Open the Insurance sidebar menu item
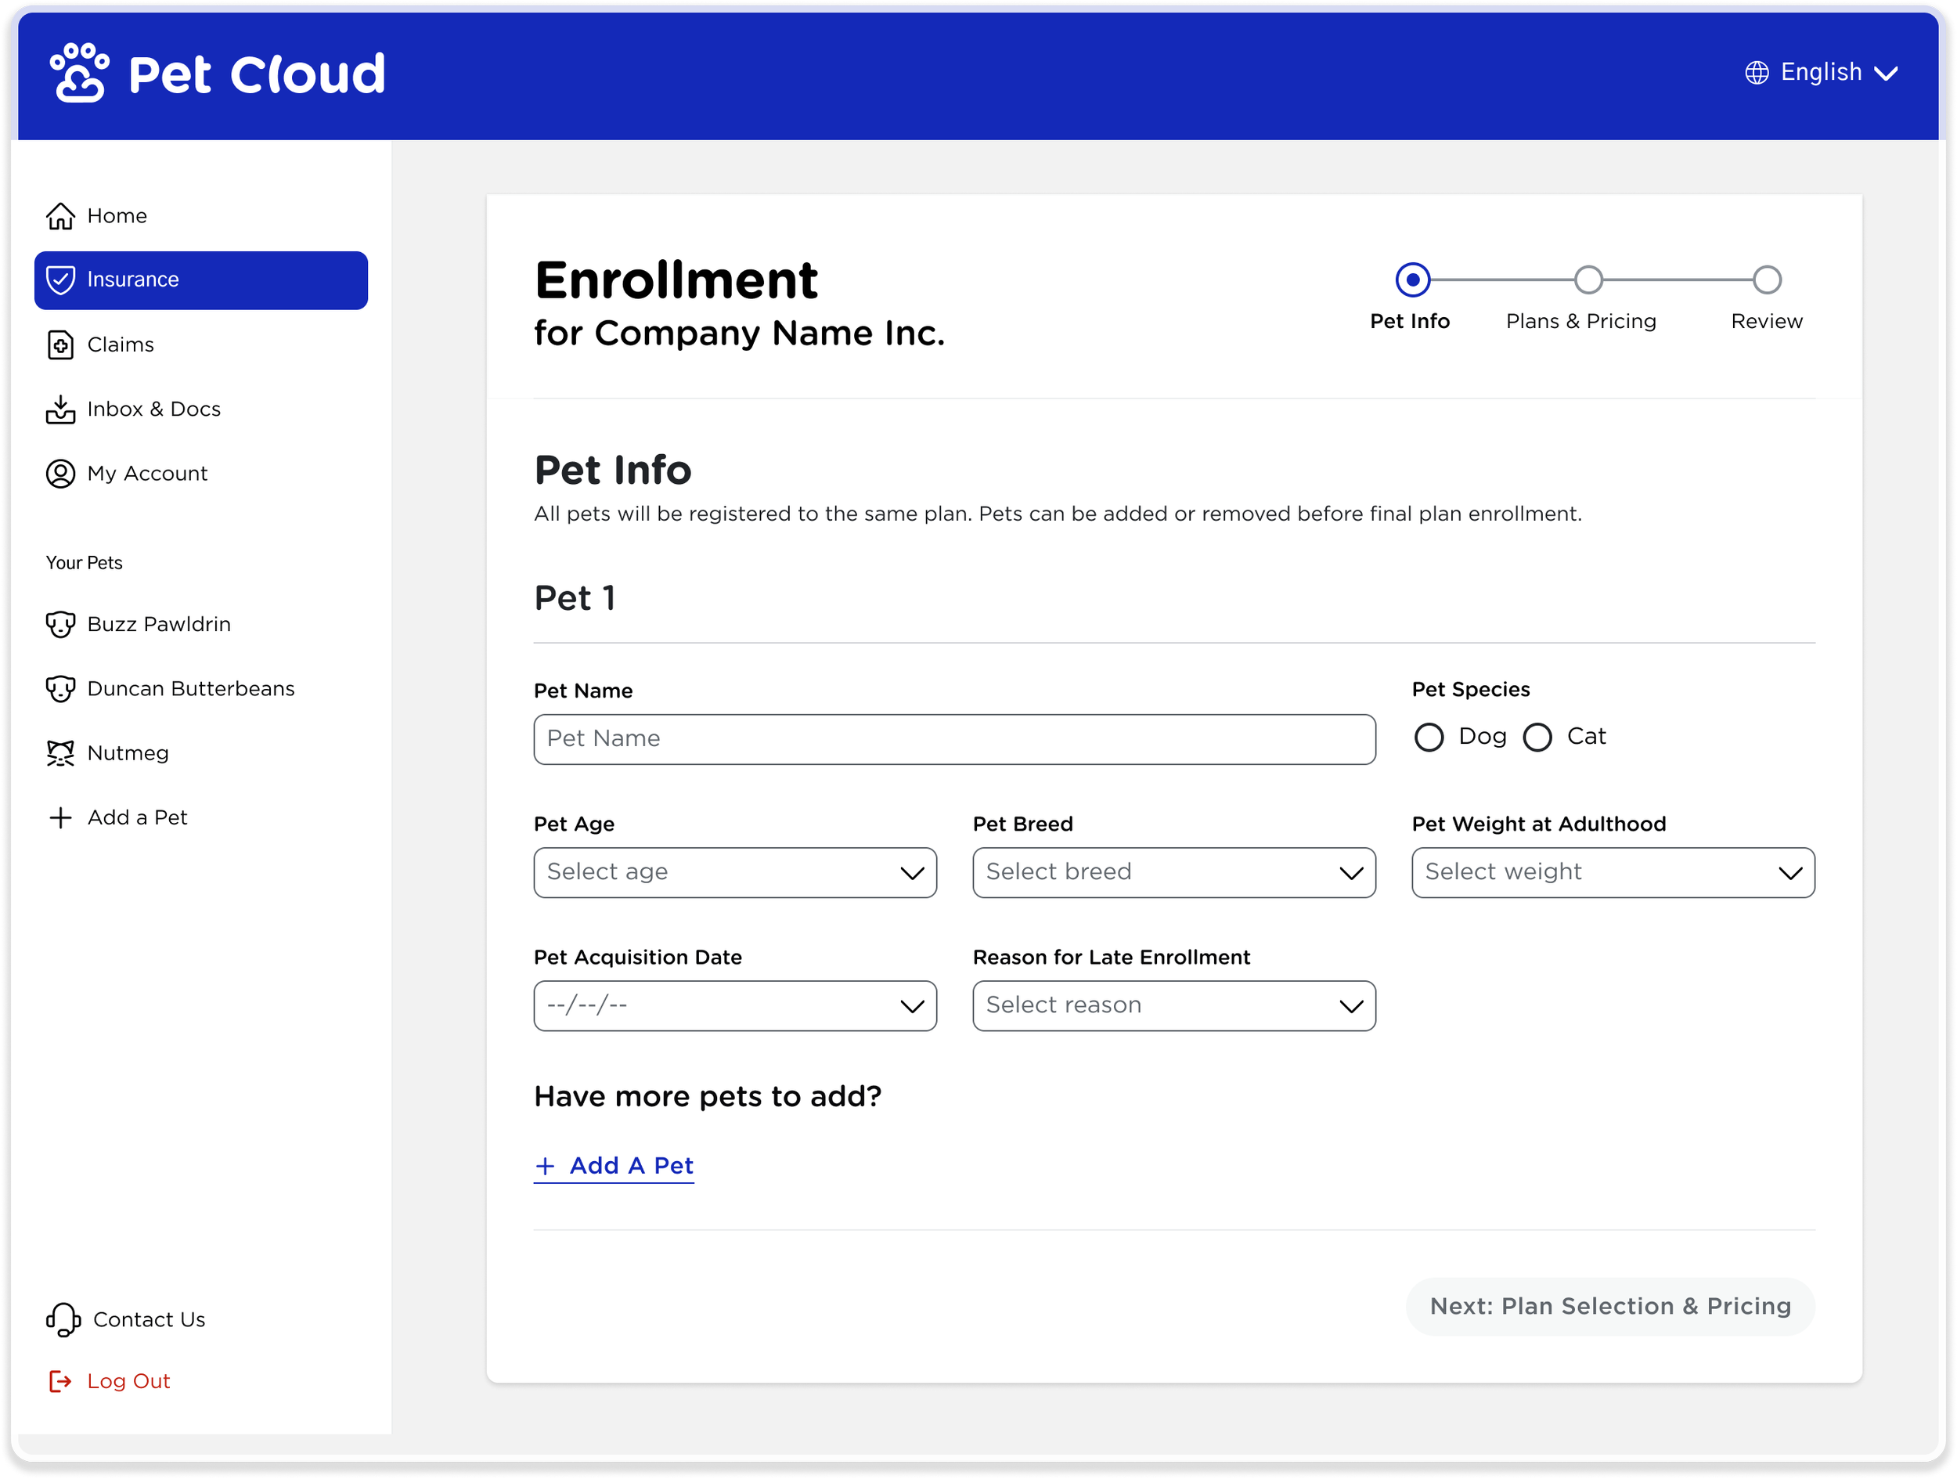 tap(201, 280)
